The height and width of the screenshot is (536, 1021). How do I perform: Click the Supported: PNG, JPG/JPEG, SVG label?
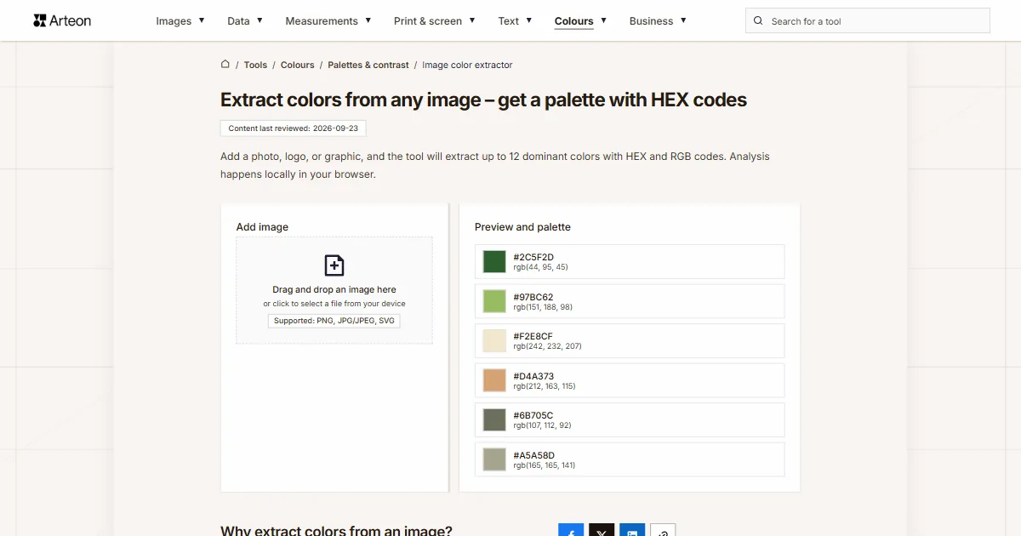coord(334,321)
